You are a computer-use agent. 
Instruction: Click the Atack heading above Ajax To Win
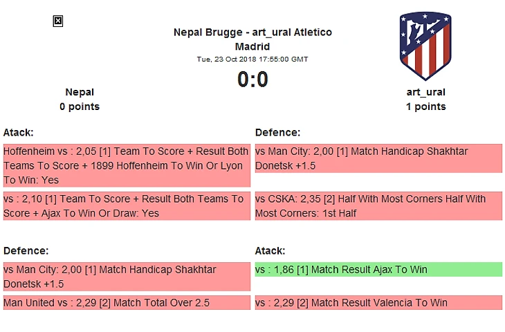click(270, 250)
